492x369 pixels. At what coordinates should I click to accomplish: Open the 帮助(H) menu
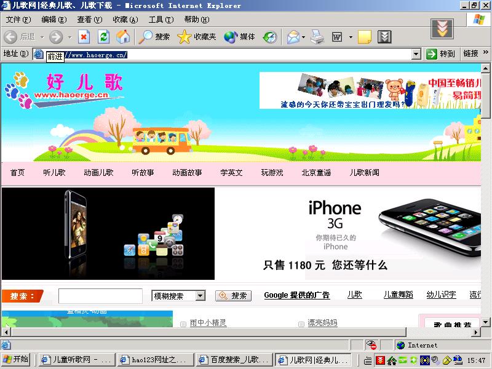click(x=197, y=20)
